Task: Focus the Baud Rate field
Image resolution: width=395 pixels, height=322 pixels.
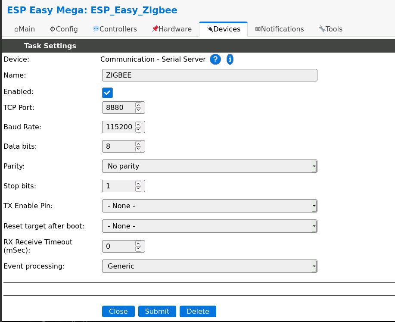Action: pyautogui.click(x=124, y=127)
